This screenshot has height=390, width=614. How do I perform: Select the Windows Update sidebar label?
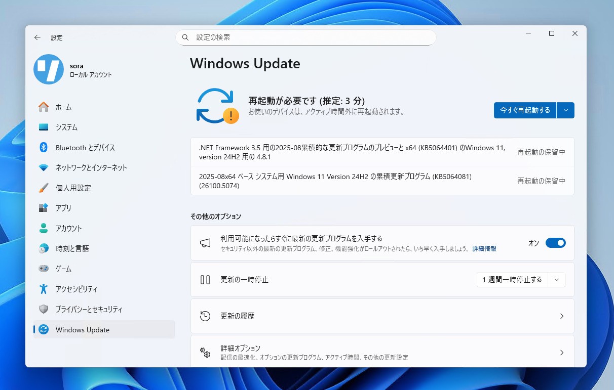83,330
